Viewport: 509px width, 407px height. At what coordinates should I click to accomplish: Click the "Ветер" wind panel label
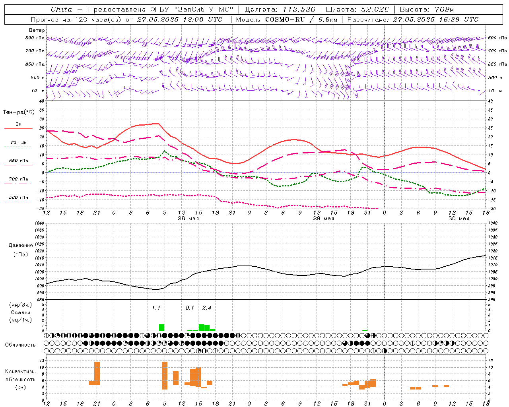coord(37,30)
